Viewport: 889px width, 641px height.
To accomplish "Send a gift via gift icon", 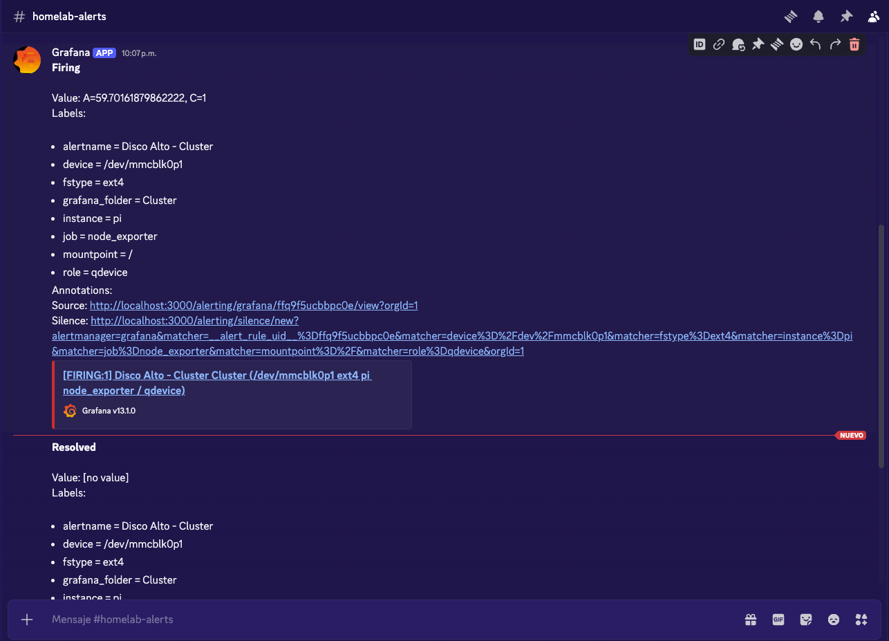I will (x=751, y=620).
